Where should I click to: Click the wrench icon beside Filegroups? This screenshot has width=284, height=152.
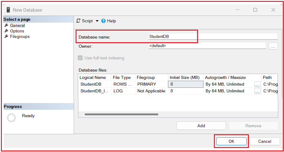point(6,36)
